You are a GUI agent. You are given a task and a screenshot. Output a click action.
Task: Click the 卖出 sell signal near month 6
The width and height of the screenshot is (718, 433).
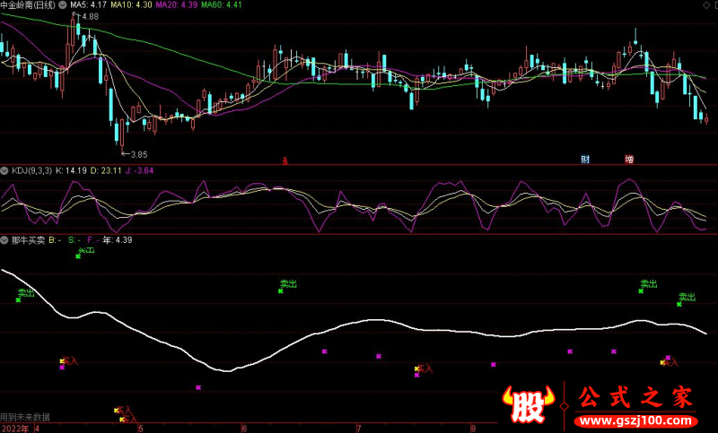coord(287,284)
